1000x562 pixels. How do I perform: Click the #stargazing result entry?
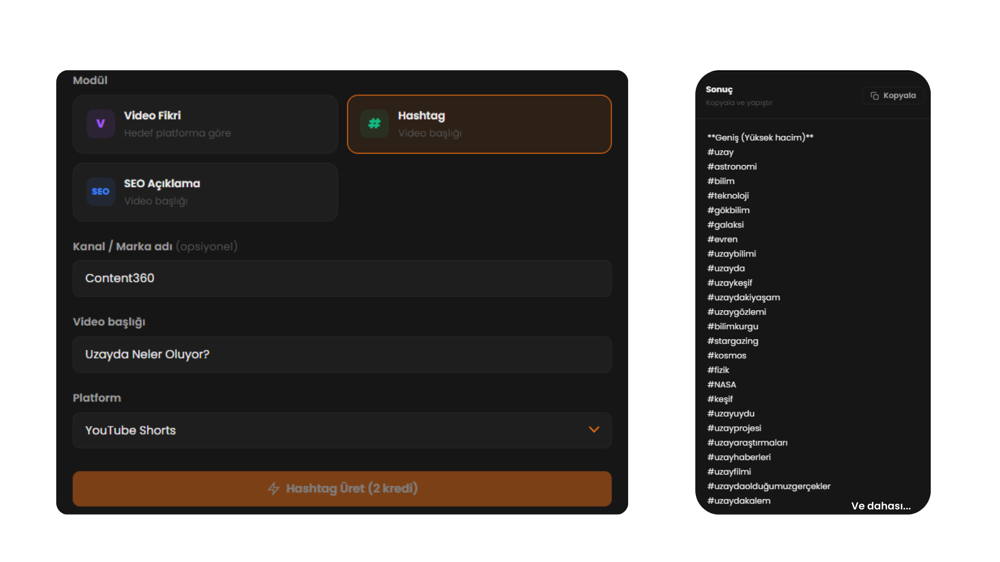click(732, 341)
